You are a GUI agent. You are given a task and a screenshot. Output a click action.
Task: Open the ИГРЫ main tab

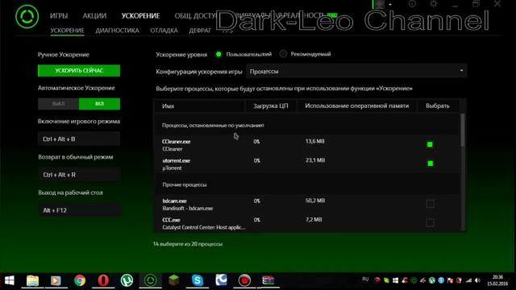(59, 16)
